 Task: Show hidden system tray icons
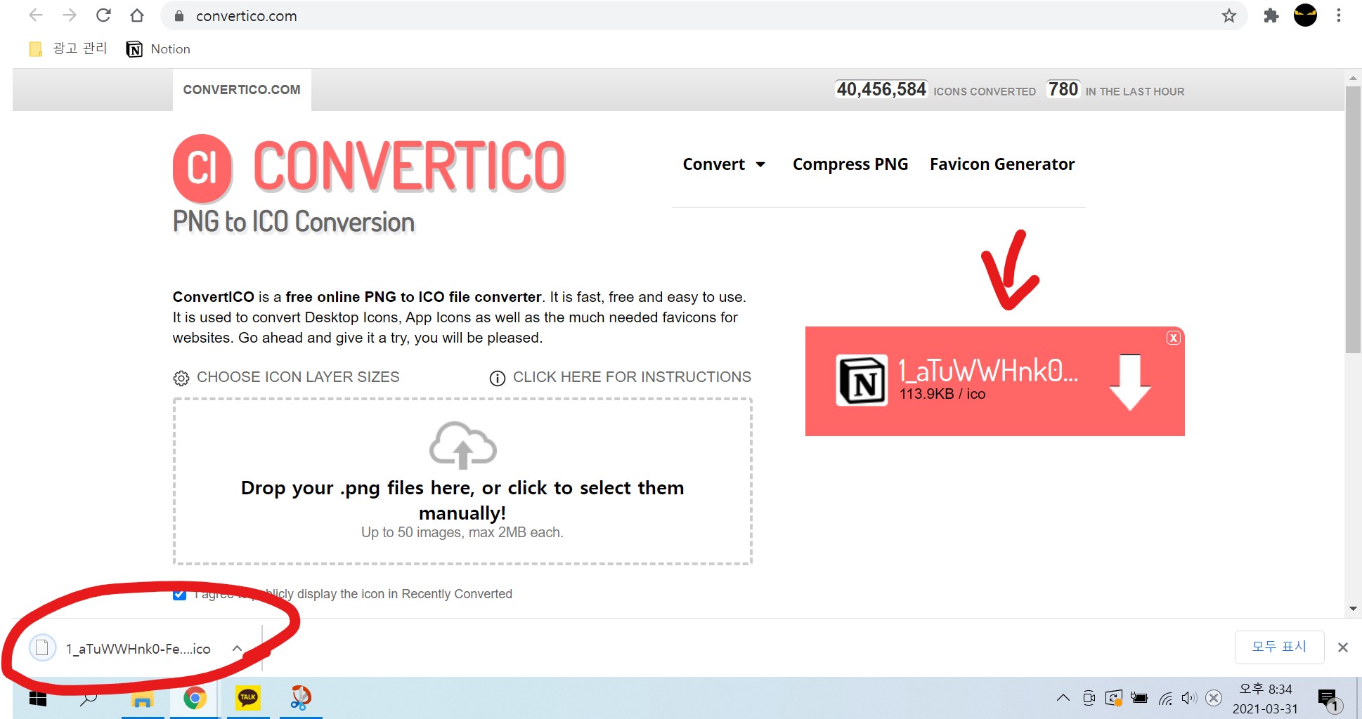click(x=1063, y=698)
